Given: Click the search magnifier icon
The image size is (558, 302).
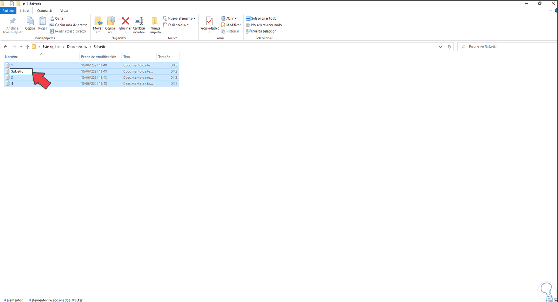Looking at the screenshot, I should point(464,47).
